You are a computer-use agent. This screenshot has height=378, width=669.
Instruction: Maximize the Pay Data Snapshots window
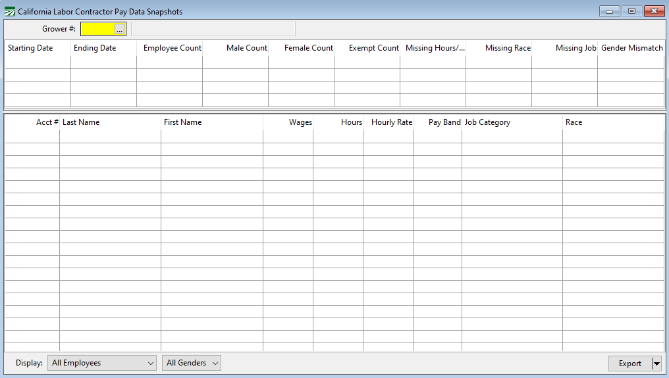tap(631, 11)
